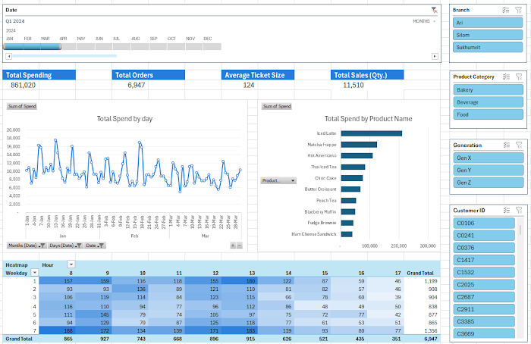
Task: Select customer C2911
Action: click(x=484, y=309)
